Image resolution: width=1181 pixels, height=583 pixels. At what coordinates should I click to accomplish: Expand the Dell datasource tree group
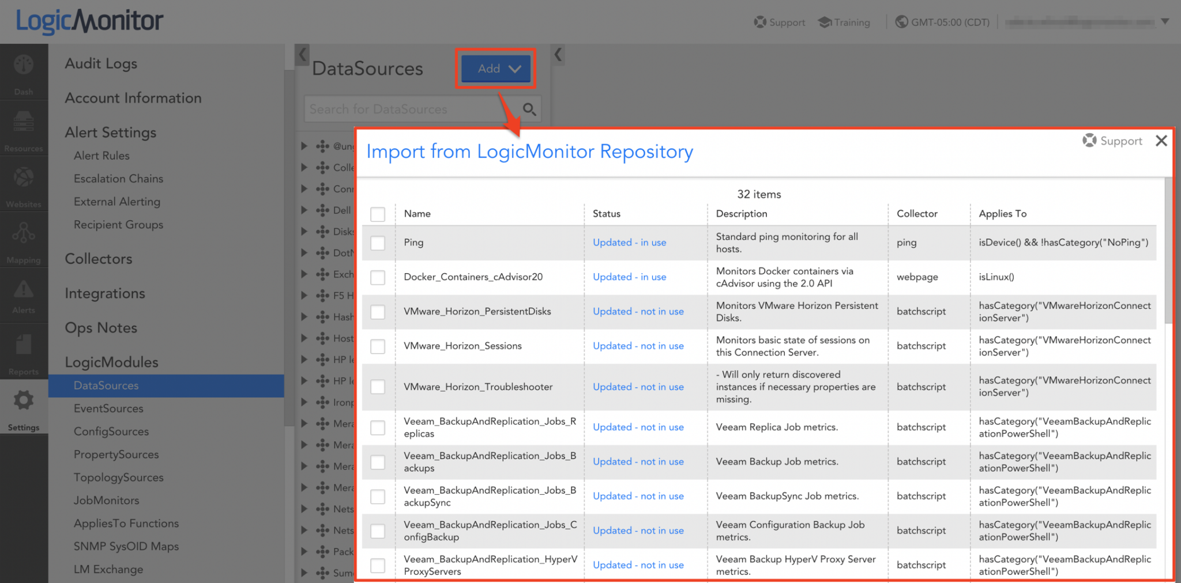[x=304, y=210]
